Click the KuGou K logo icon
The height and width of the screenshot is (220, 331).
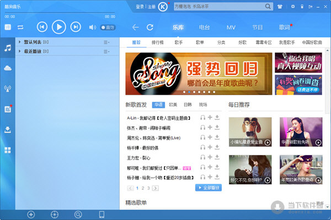[163, 7]
